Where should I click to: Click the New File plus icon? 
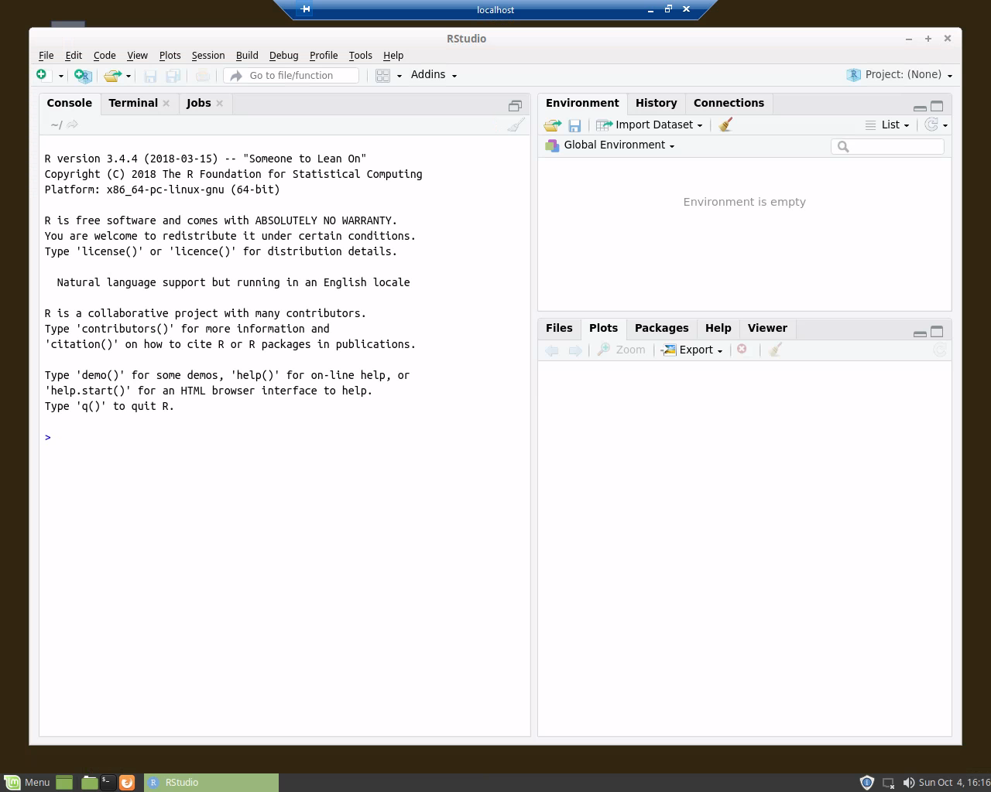[41, 75]
